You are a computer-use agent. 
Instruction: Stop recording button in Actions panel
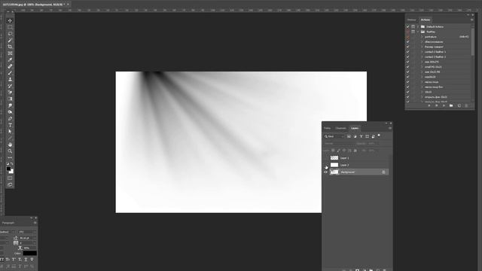(x=429, y=105)
